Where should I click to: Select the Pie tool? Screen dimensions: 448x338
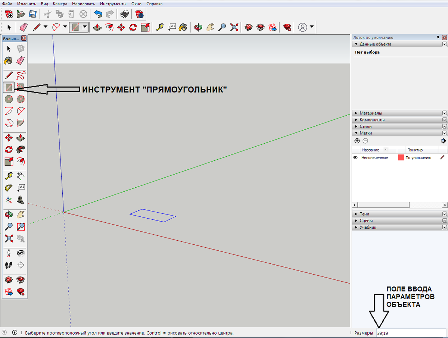pyautogui.click(x=21, y=122)
